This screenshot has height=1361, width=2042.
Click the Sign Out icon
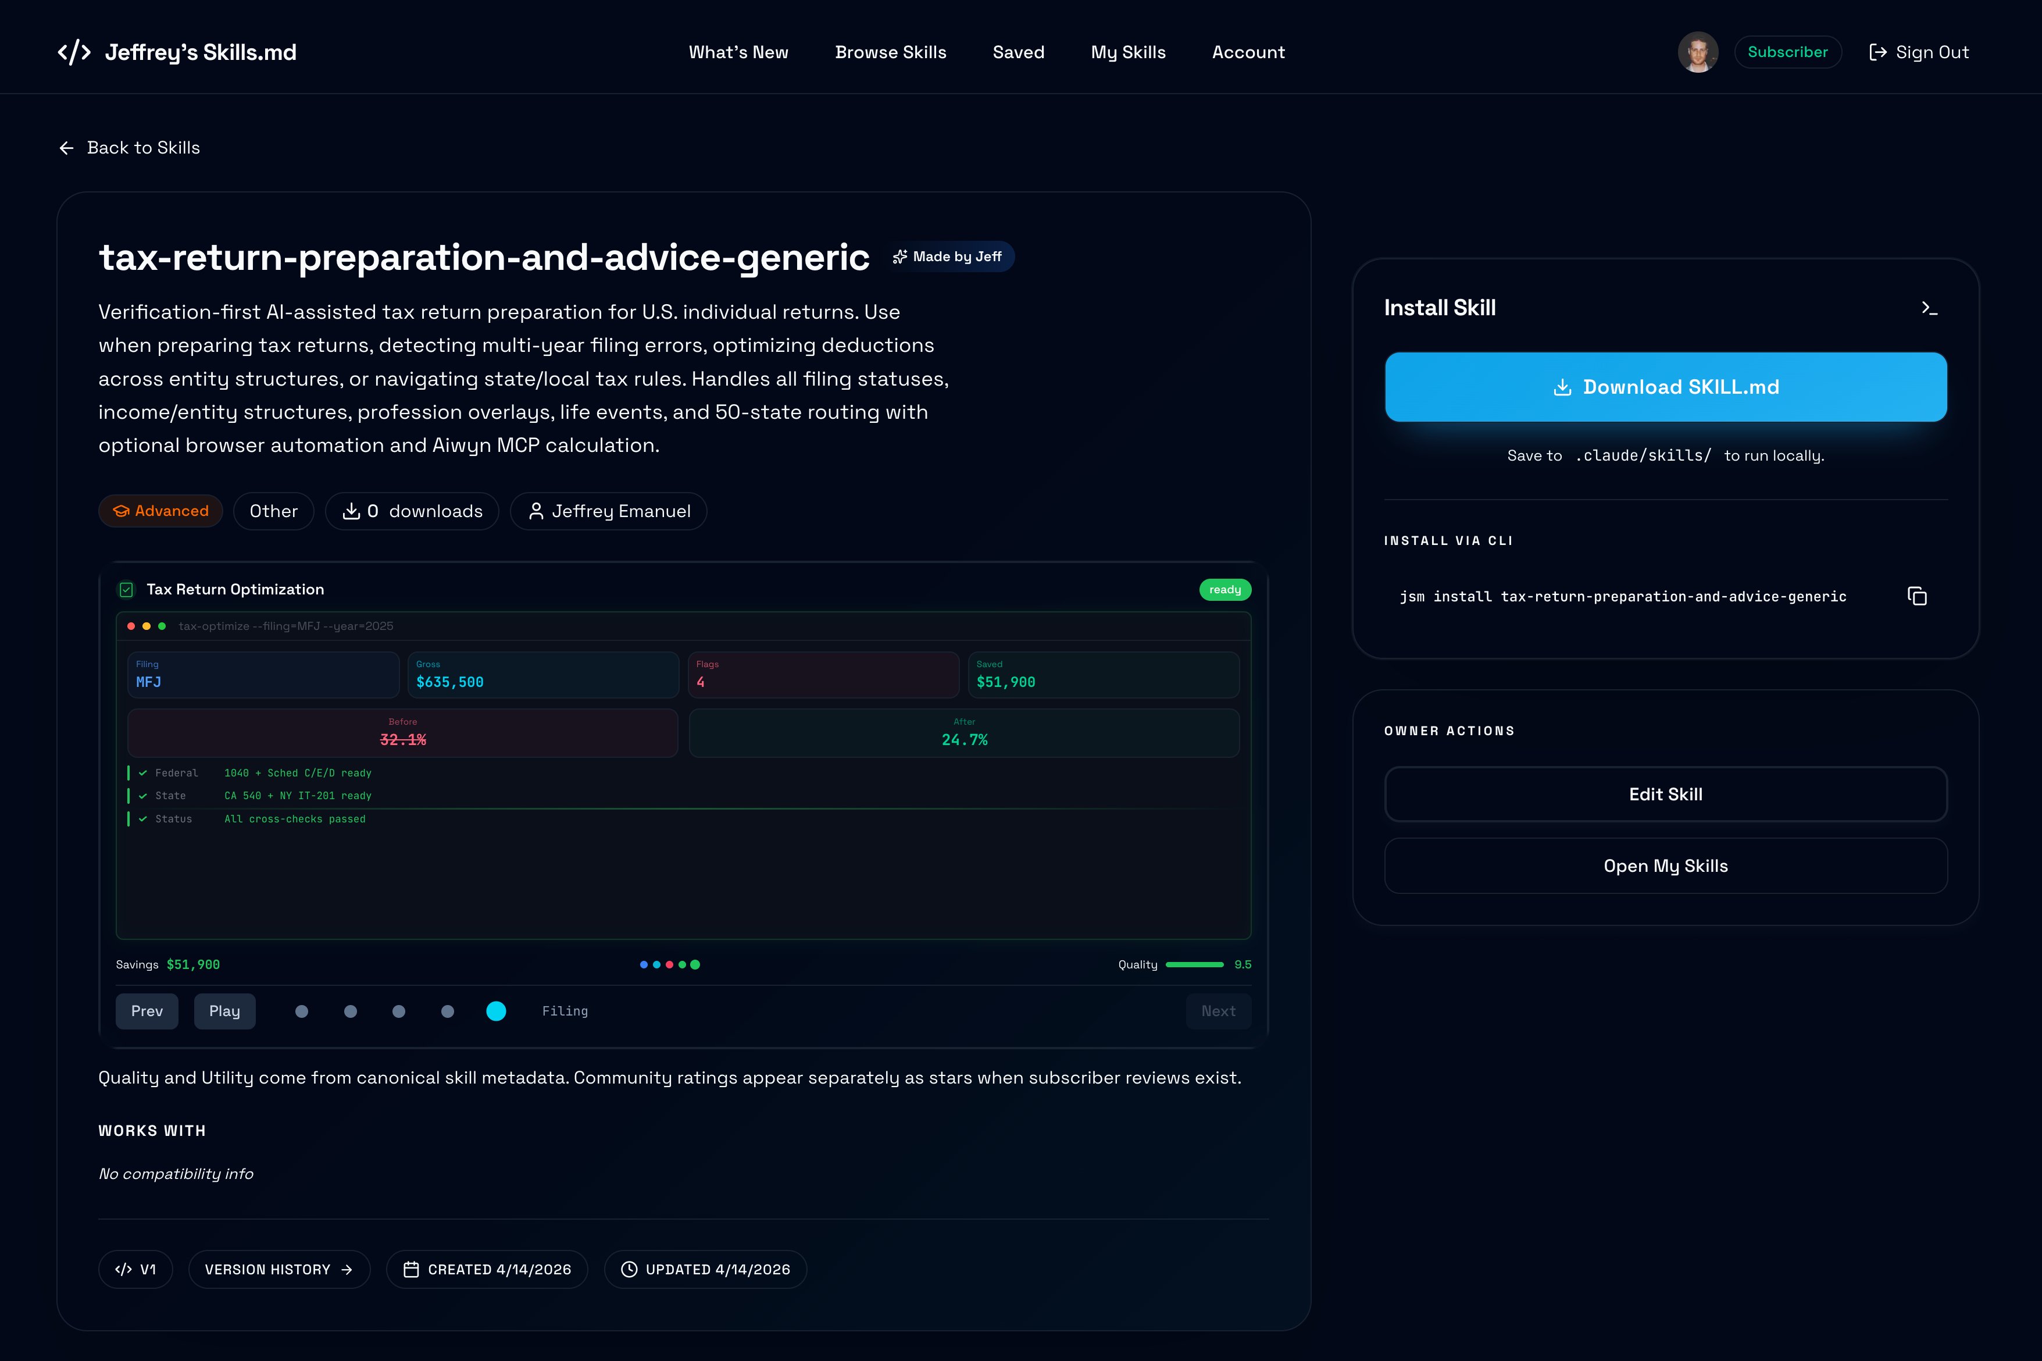(1877, 52)
